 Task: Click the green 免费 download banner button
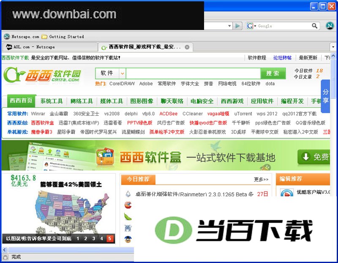coord(313,157)
